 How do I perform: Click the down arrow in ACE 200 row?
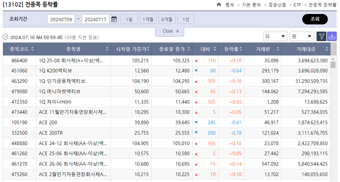tap(196, 122)
